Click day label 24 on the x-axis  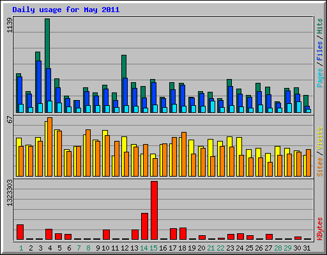click(240, 248)
